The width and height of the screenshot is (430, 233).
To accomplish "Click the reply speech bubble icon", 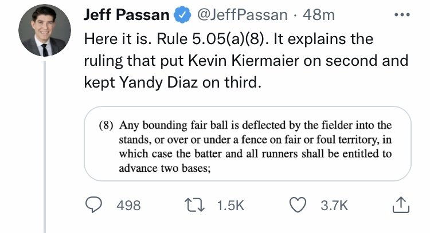I will pyautogui.click(x=93, y=205).
